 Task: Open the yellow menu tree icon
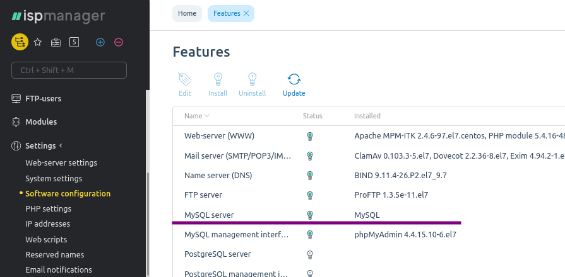20,42
